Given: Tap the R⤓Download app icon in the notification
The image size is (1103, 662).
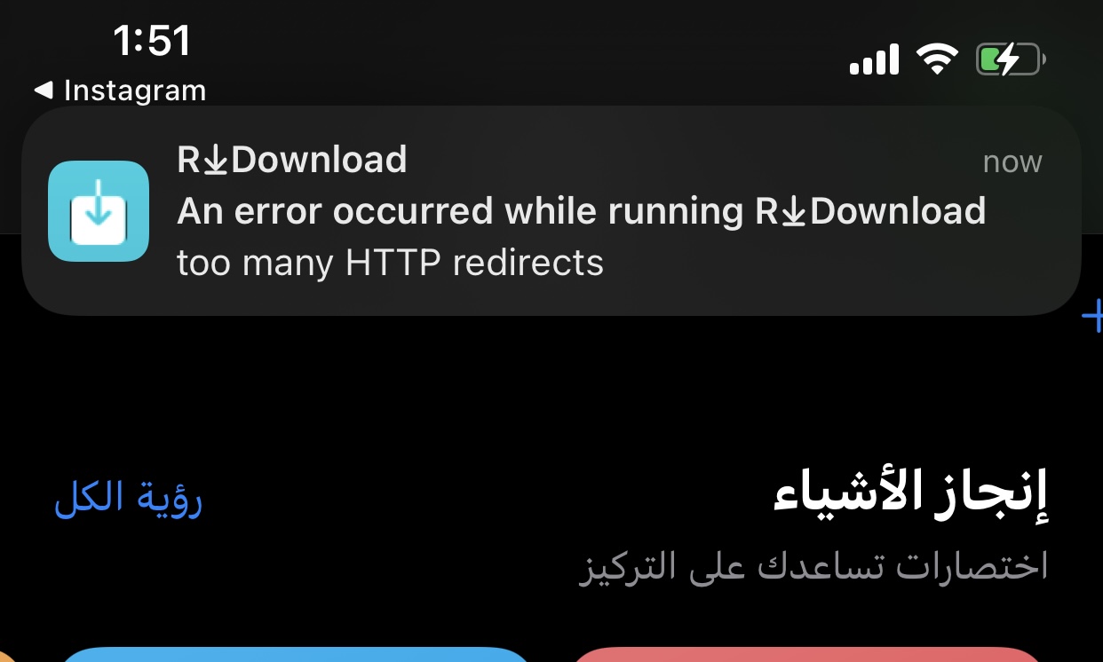Looking at the screenshot, I should 99,211.
